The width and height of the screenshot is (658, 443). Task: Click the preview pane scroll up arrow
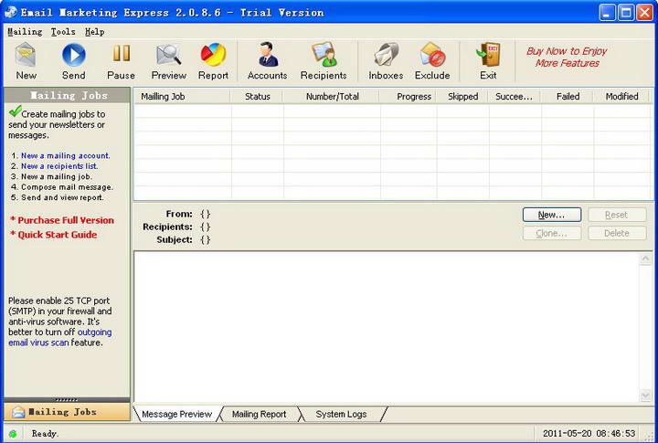tap(645, 259)
